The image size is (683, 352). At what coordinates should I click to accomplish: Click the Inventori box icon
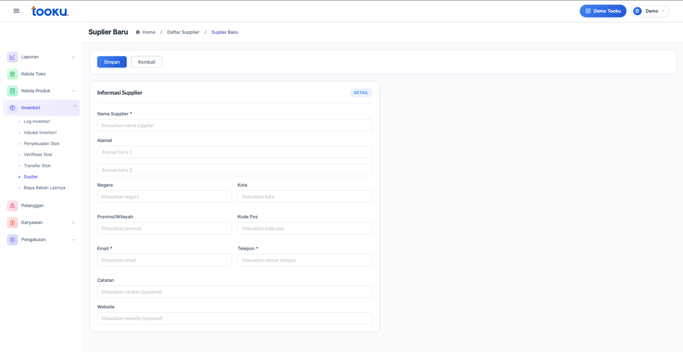pos(12,108)
